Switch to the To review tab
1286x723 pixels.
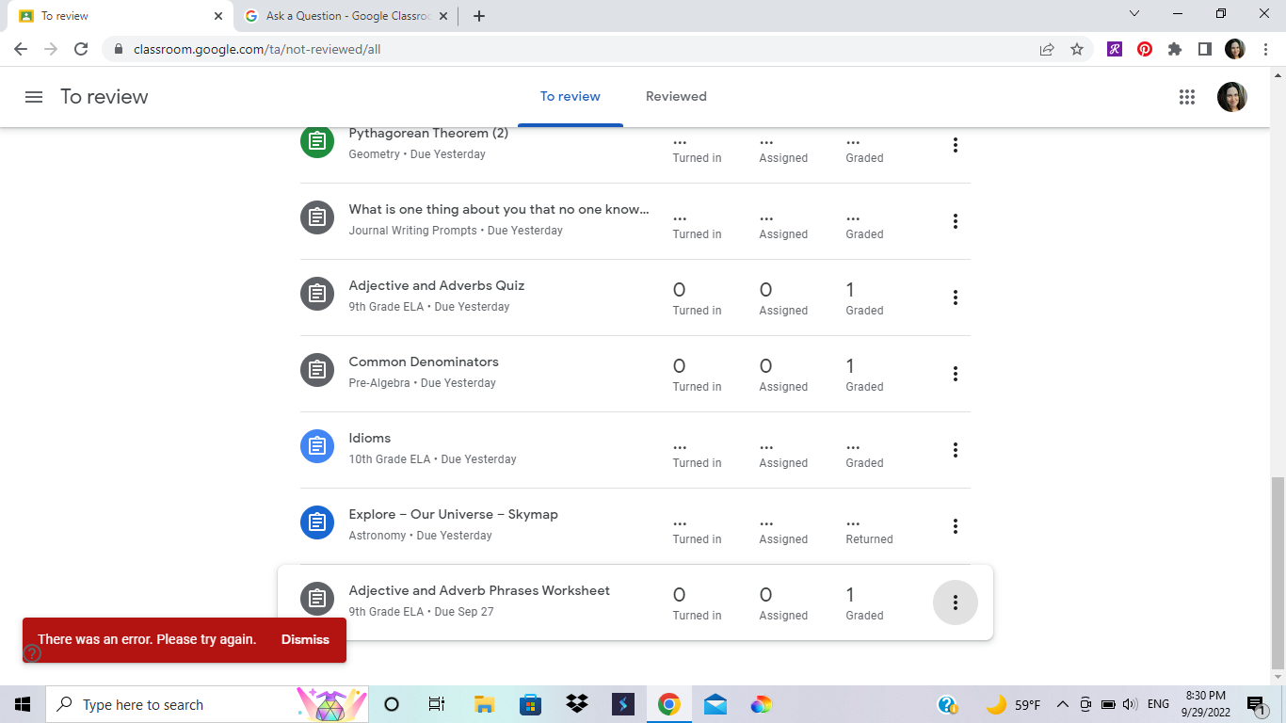[x=571, y=97]
